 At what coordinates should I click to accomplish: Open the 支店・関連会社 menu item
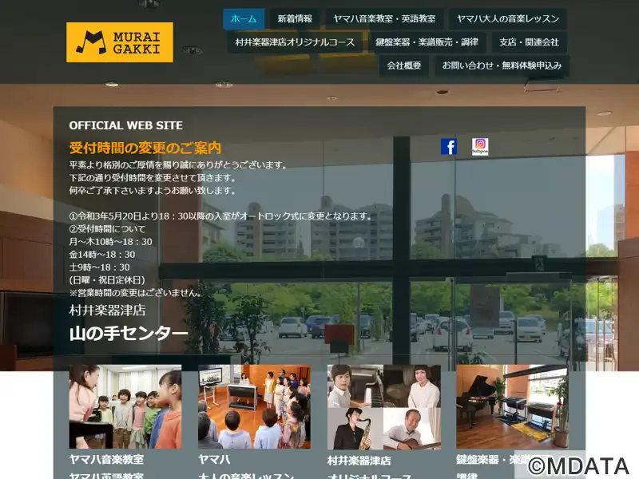[x=529, y=42]
